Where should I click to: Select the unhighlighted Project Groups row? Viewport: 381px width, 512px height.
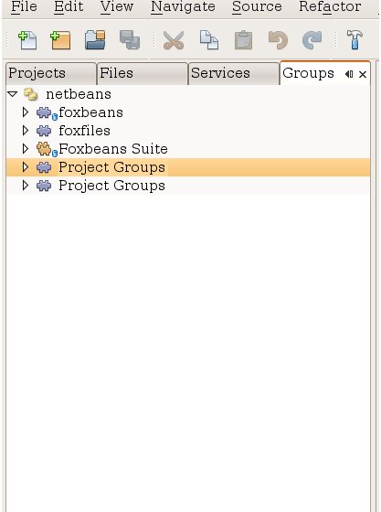pos(188,186)
